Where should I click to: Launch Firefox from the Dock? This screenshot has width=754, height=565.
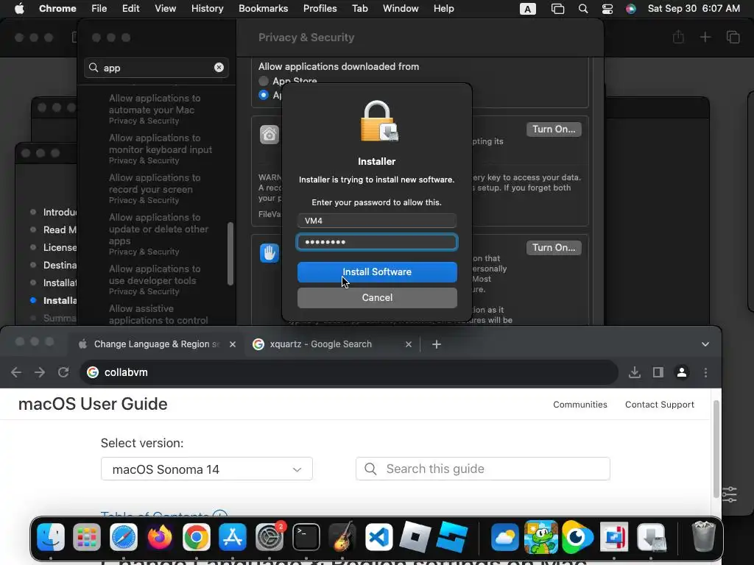(x=160, y=536)
